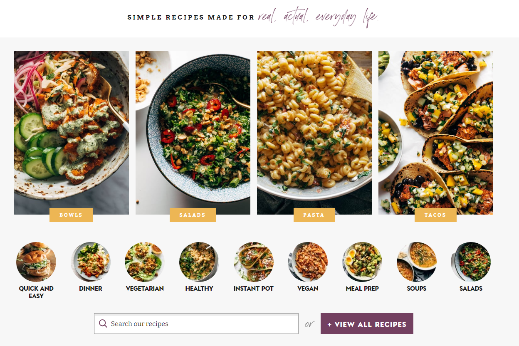Choose the Healthy category round image
This screenshot has height=346, width=519.
pos(199,262)
